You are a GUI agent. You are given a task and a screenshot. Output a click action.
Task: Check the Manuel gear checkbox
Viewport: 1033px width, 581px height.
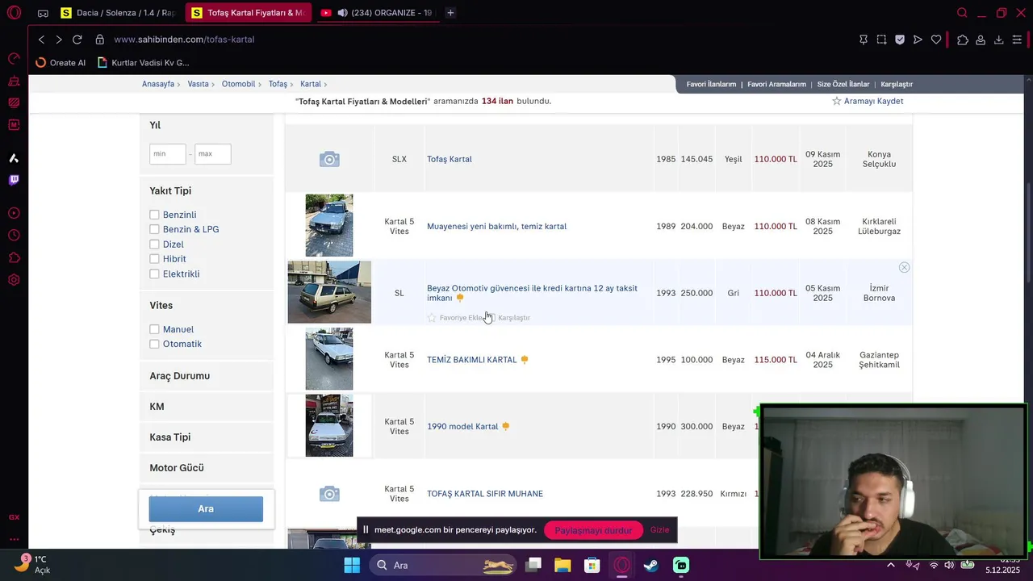(x=154, y=329)
